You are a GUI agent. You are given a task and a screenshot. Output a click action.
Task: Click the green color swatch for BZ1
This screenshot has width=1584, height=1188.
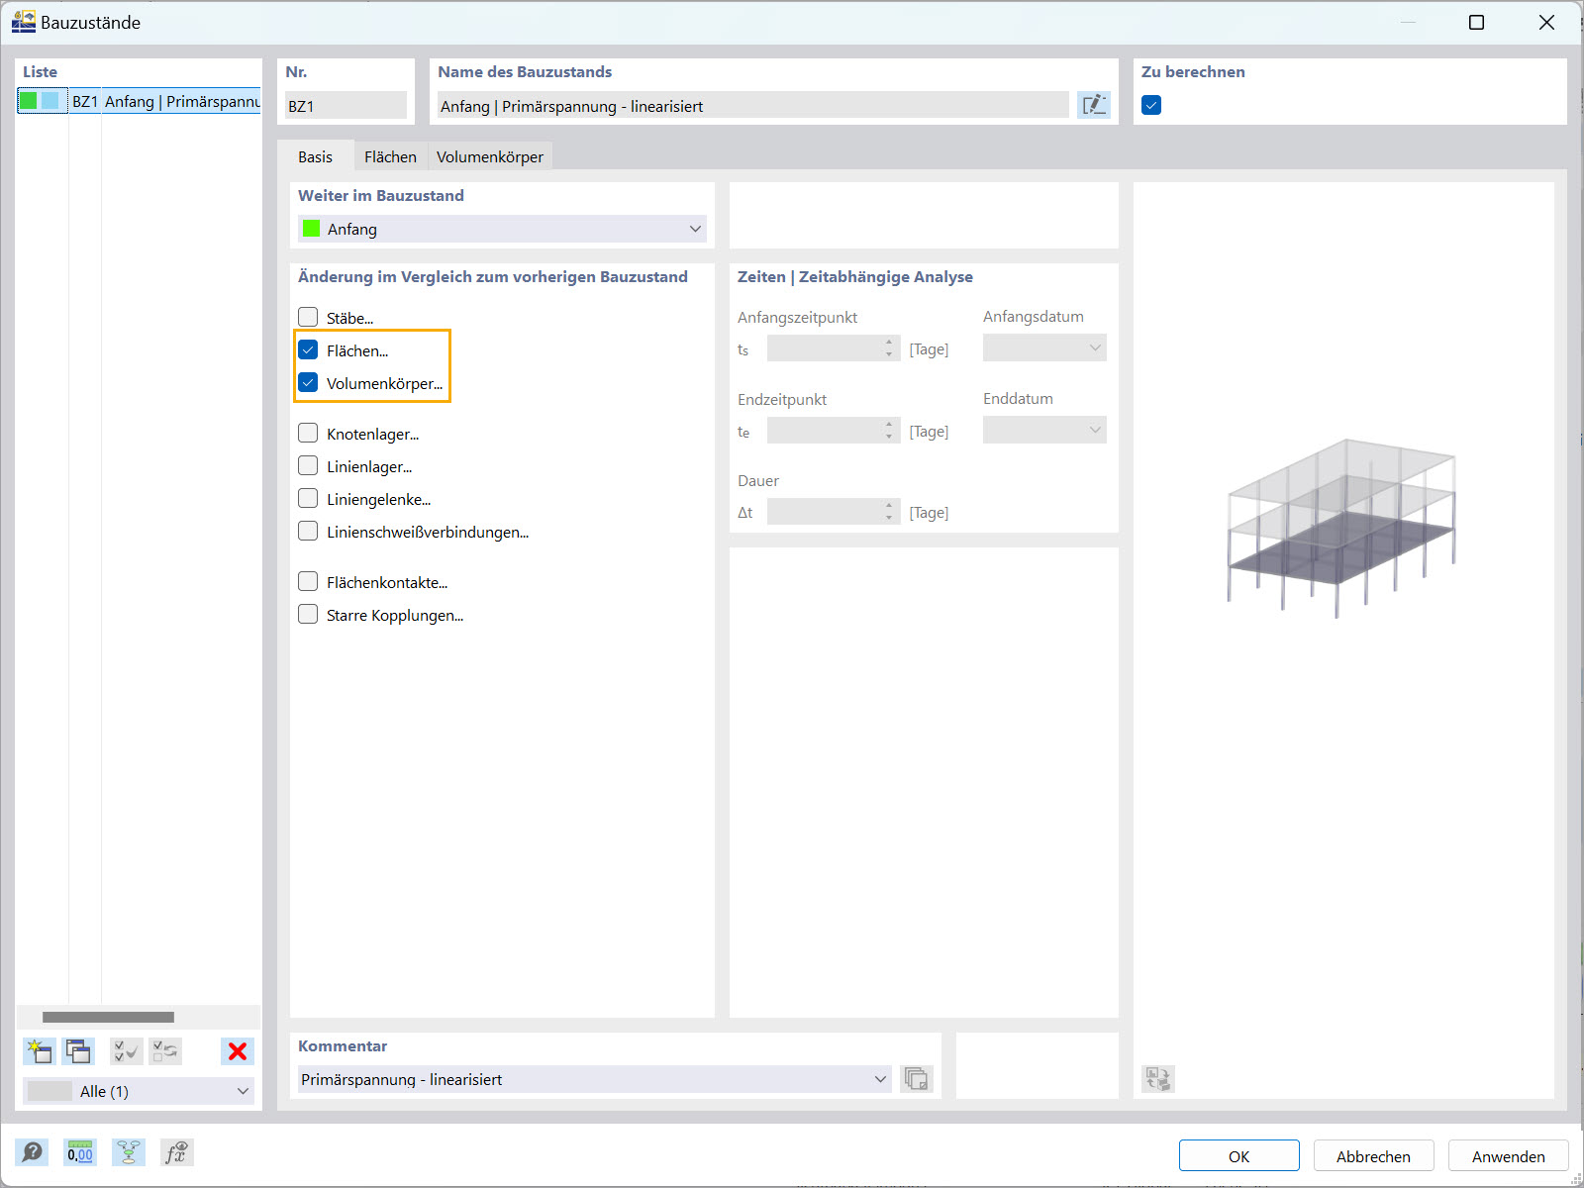click(29, 101)
